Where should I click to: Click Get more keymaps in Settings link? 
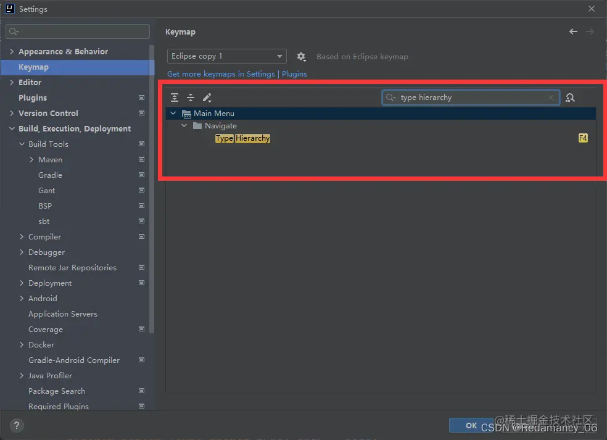(x=221, y=74)
